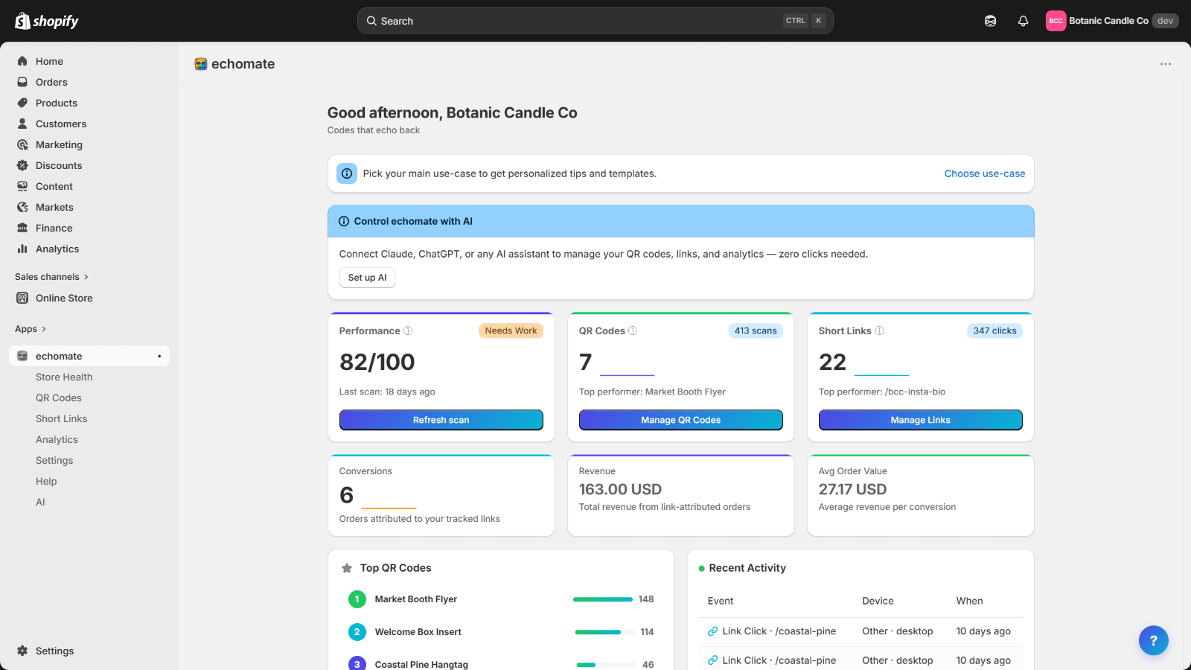Viewport: 1191px width, 670px height.
Task: Click the Customers icon in sidebar
Action: pyautogui.click(x=22, y=124)
